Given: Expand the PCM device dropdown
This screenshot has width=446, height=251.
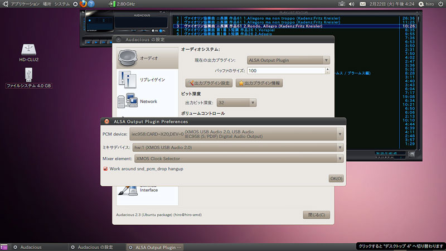Looking at the screenshot, I should (x=236, y=134).
